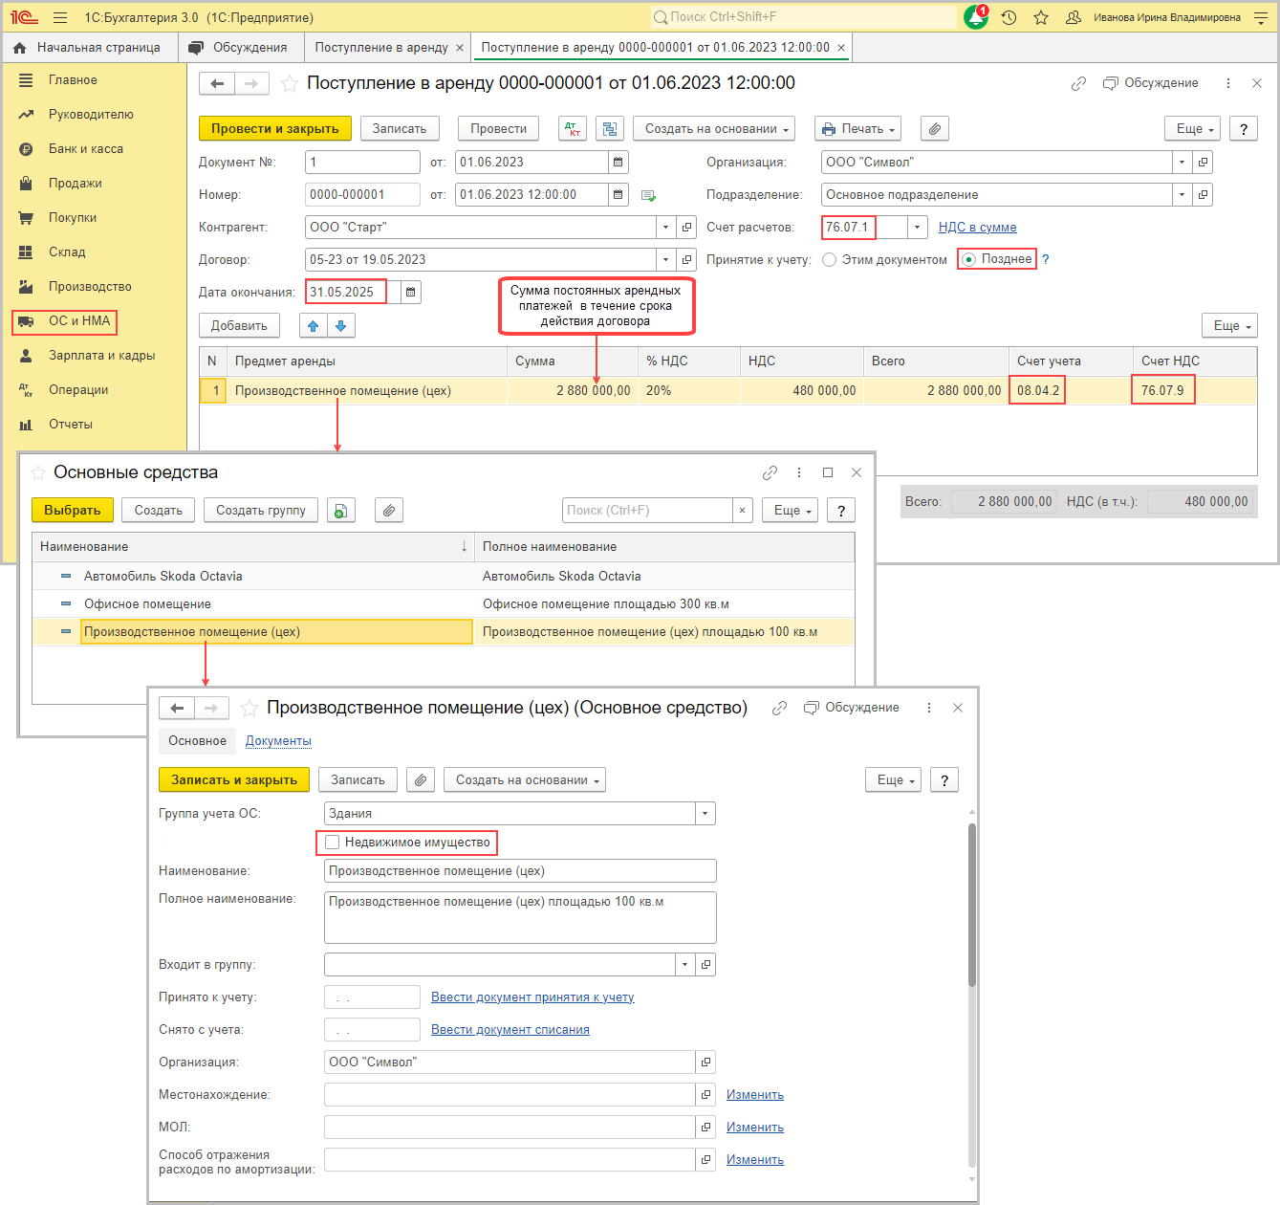Click Дата окончания 31.05.2025 field
Image resolution: width=1280 pixels, height=1205 pixels.
click(346, 293)
